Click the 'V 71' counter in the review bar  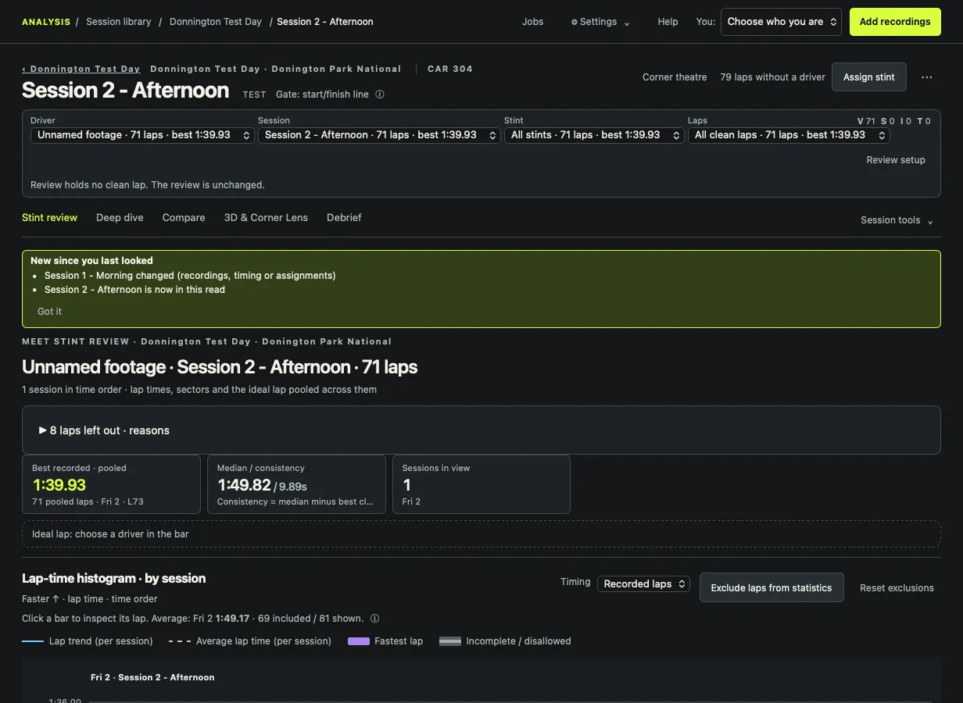[866, 121]
